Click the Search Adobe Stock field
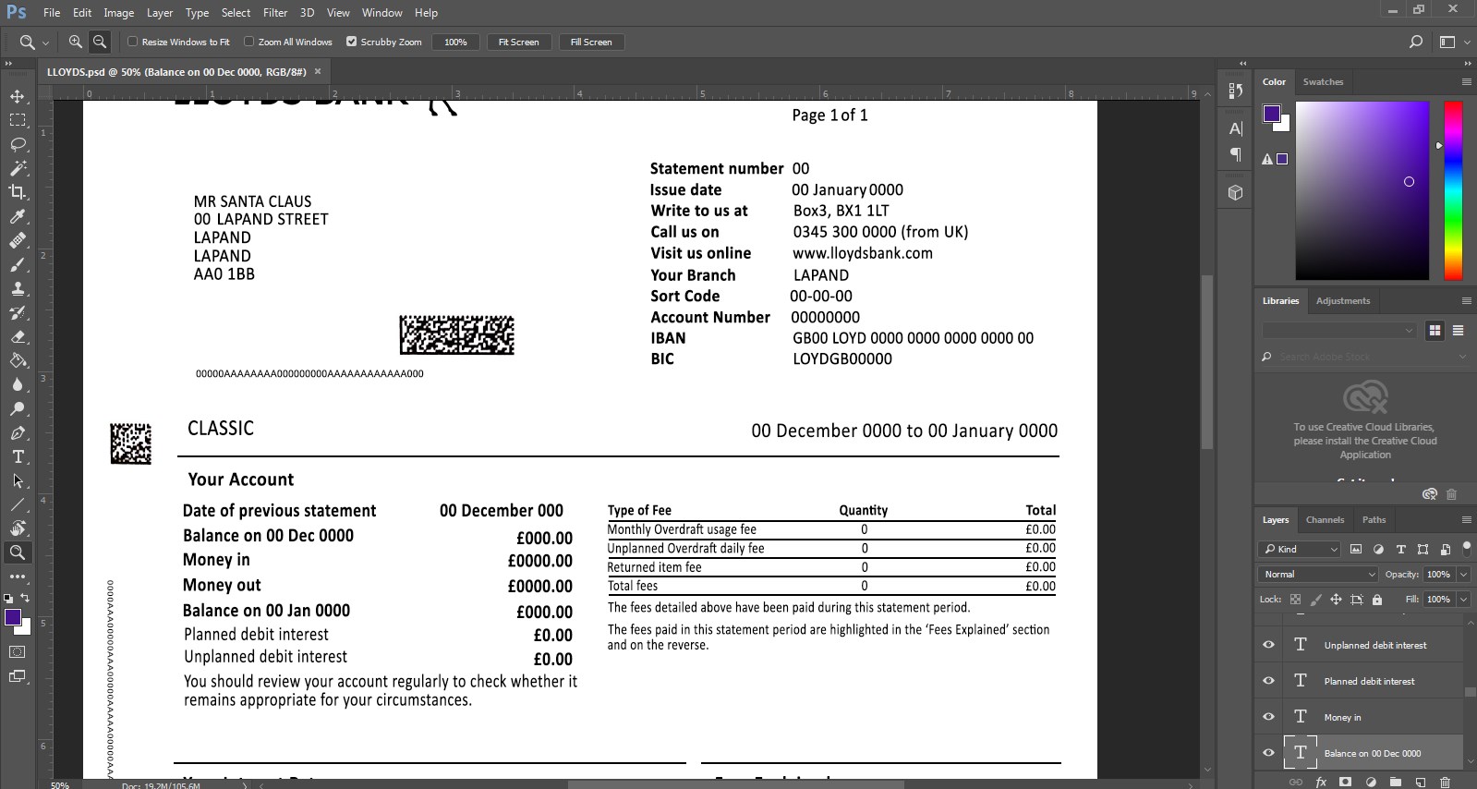This screenshot has width=1477, height=789. [x=1364, y=357]
